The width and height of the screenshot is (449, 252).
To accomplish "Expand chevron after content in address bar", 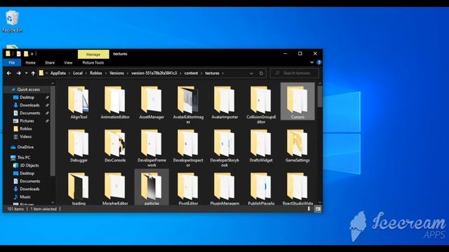I will tap(201, 73).
